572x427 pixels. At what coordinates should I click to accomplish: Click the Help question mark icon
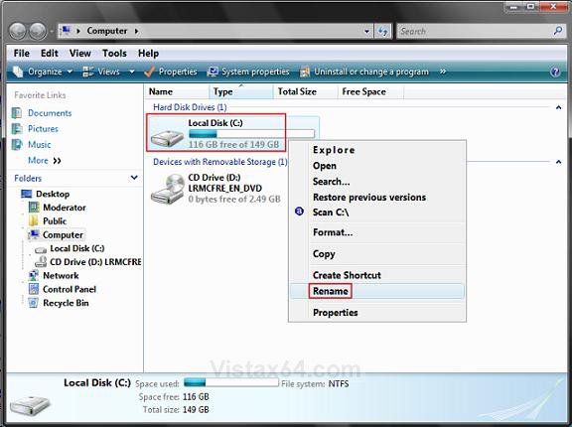[x=555, y=71]
